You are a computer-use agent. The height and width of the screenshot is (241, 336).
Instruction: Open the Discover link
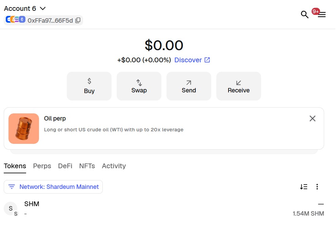pos(192,60)
